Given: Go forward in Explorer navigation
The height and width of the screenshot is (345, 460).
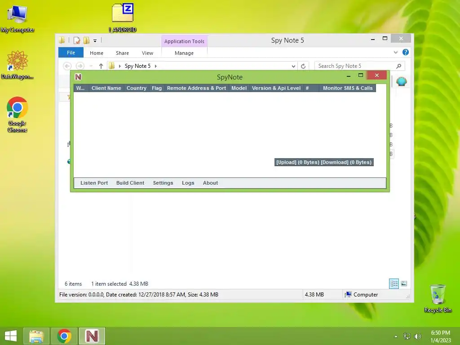Looking at the screenshot, I should coord(80,66).
